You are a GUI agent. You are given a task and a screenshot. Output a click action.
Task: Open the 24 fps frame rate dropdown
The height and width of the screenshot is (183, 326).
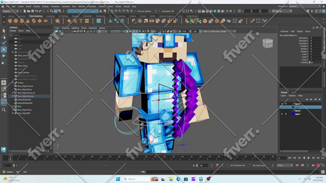[285, 165]
